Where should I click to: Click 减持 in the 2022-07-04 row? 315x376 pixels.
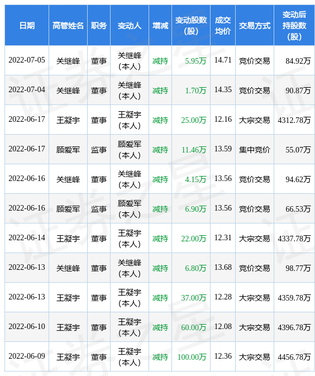tap(160, 91)
